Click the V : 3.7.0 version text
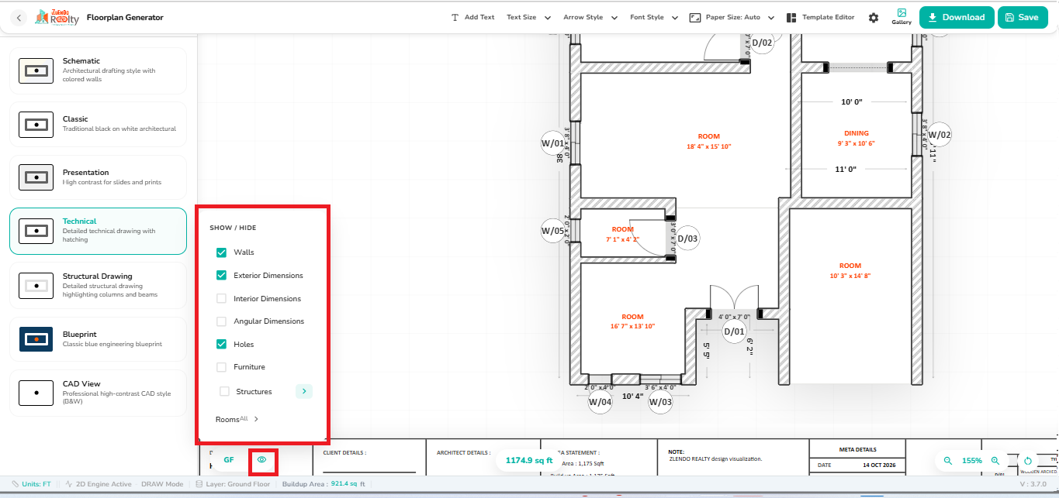Image resolution: width=1059 pixels, height=498 pixels. pyautogui.click(x=1033, y=483)
